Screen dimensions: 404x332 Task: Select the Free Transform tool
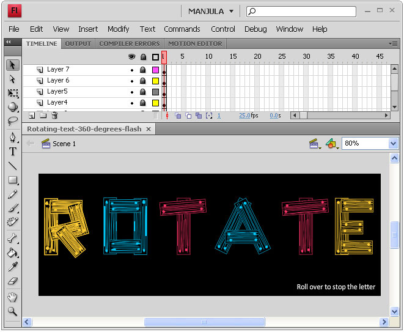(13, 93)
